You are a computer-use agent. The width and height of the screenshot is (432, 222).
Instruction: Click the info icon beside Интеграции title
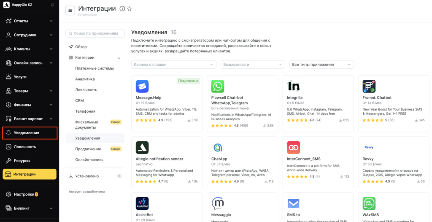click(x=122, y=9)
